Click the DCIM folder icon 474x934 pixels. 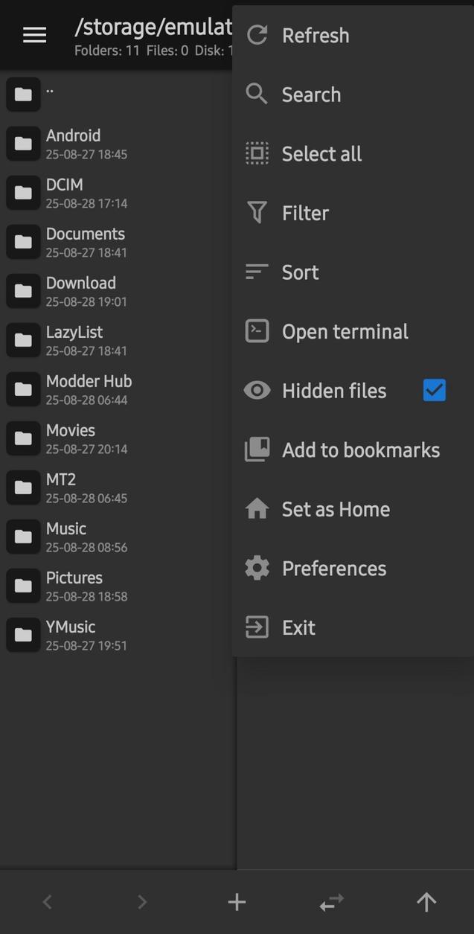pyautogui.click(x=23, y=193)
